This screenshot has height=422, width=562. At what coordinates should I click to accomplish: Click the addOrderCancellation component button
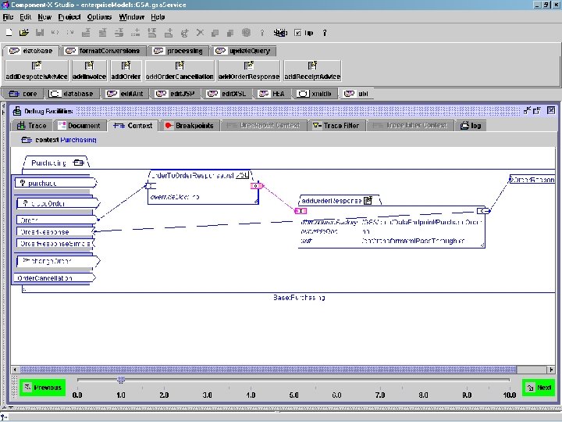180,70
